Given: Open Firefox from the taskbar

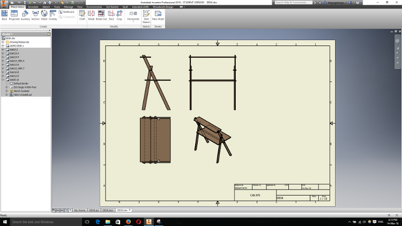Looking at the screenshot, I should pyautogui.click(x=128, y=222).
